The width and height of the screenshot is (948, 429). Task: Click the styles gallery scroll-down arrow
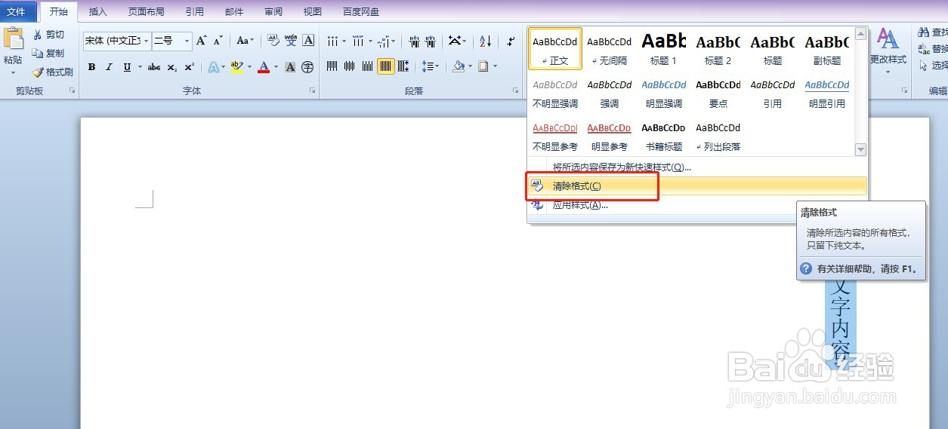coord(861,150)
